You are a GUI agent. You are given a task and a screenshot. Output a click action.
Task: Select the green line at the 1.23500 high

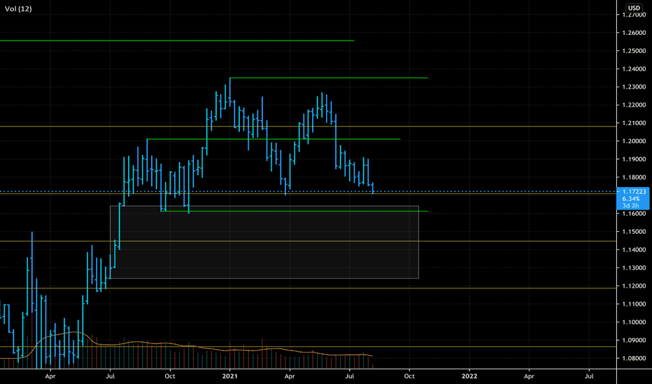329,78
